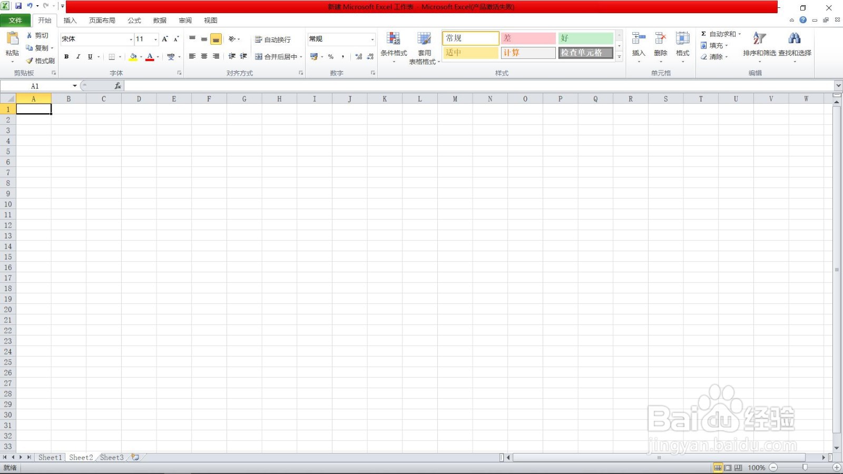Increase font size with the large A icon
Viewport: 843px width, 474px height.
[165, 39]
